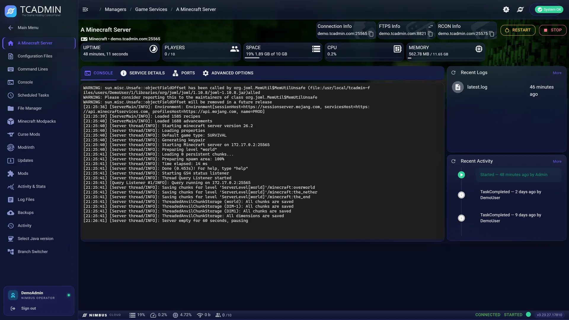The width and height of the screenshot is (569, 320).
Task: Click the Nimbus Cloud logo in status bar
Action: coord(101,315)
